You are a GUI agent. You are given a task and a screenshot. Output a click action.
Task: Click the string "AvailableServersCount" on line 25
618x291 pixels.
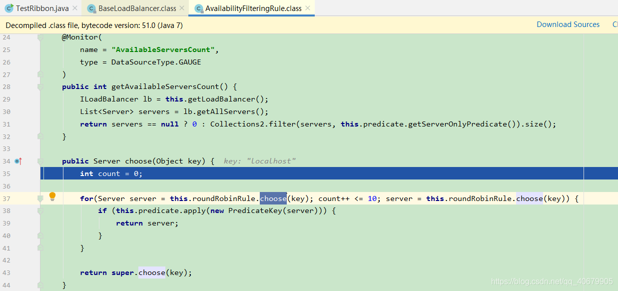163,49
